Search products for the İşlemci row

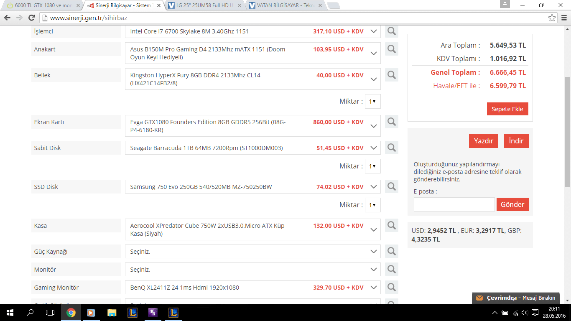pyautogui.click(x=392, y=31)
